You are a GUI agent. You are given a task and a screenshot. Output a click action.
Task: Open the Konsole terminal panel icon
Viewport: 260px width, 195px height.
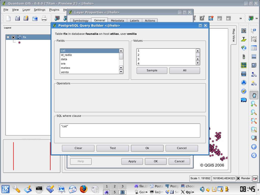point(39,189)
